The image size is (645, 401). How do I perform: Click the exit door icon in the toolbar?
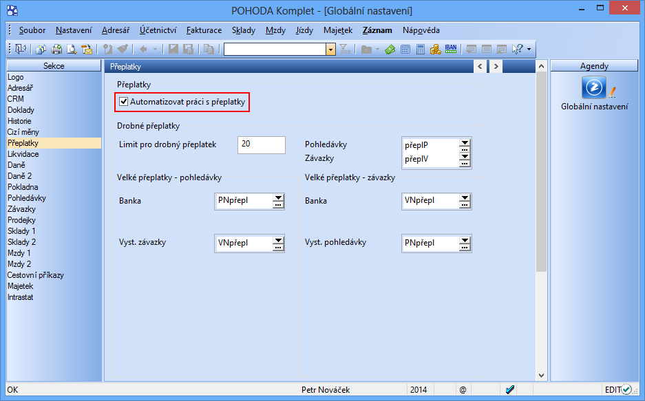20,50
